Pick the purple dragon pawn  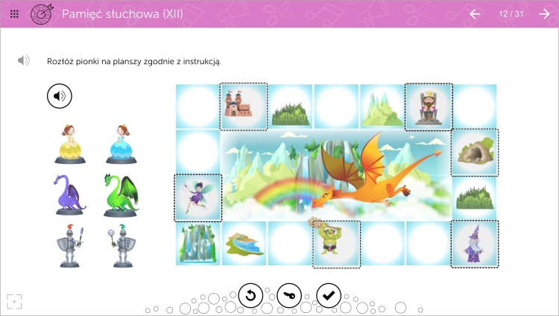pyautogui.click(x=70, y=195)
